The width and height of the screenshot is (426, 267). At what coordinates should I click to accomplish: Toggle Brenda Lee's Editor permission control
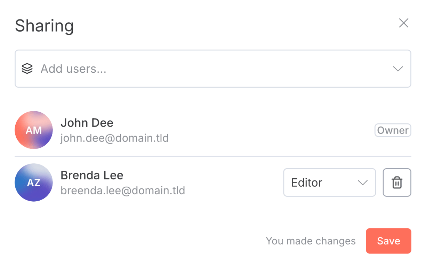(x=329, y=183)
